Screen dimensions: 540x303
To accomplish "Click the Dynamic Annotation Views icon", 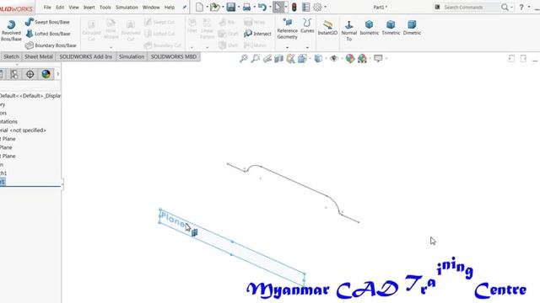I will [x=290, y=59].
